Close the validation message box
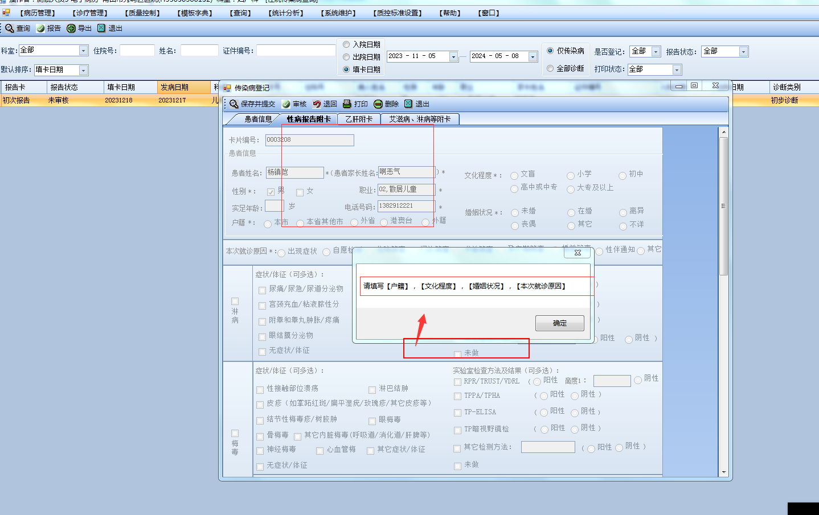819x515 pixels. click(578, 253)
